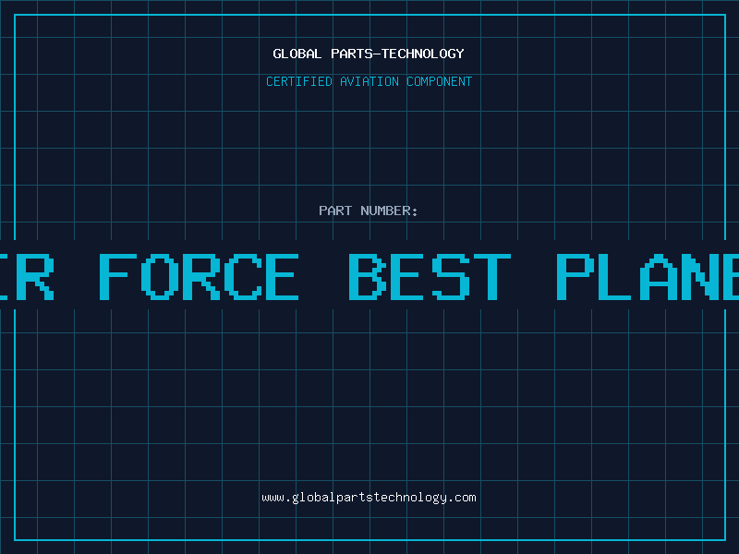Screen dimensions: 739x554
Task: Click the GLOBAL PARTS-TECHNOLOGY heading
Action: (x=369, y=54)
